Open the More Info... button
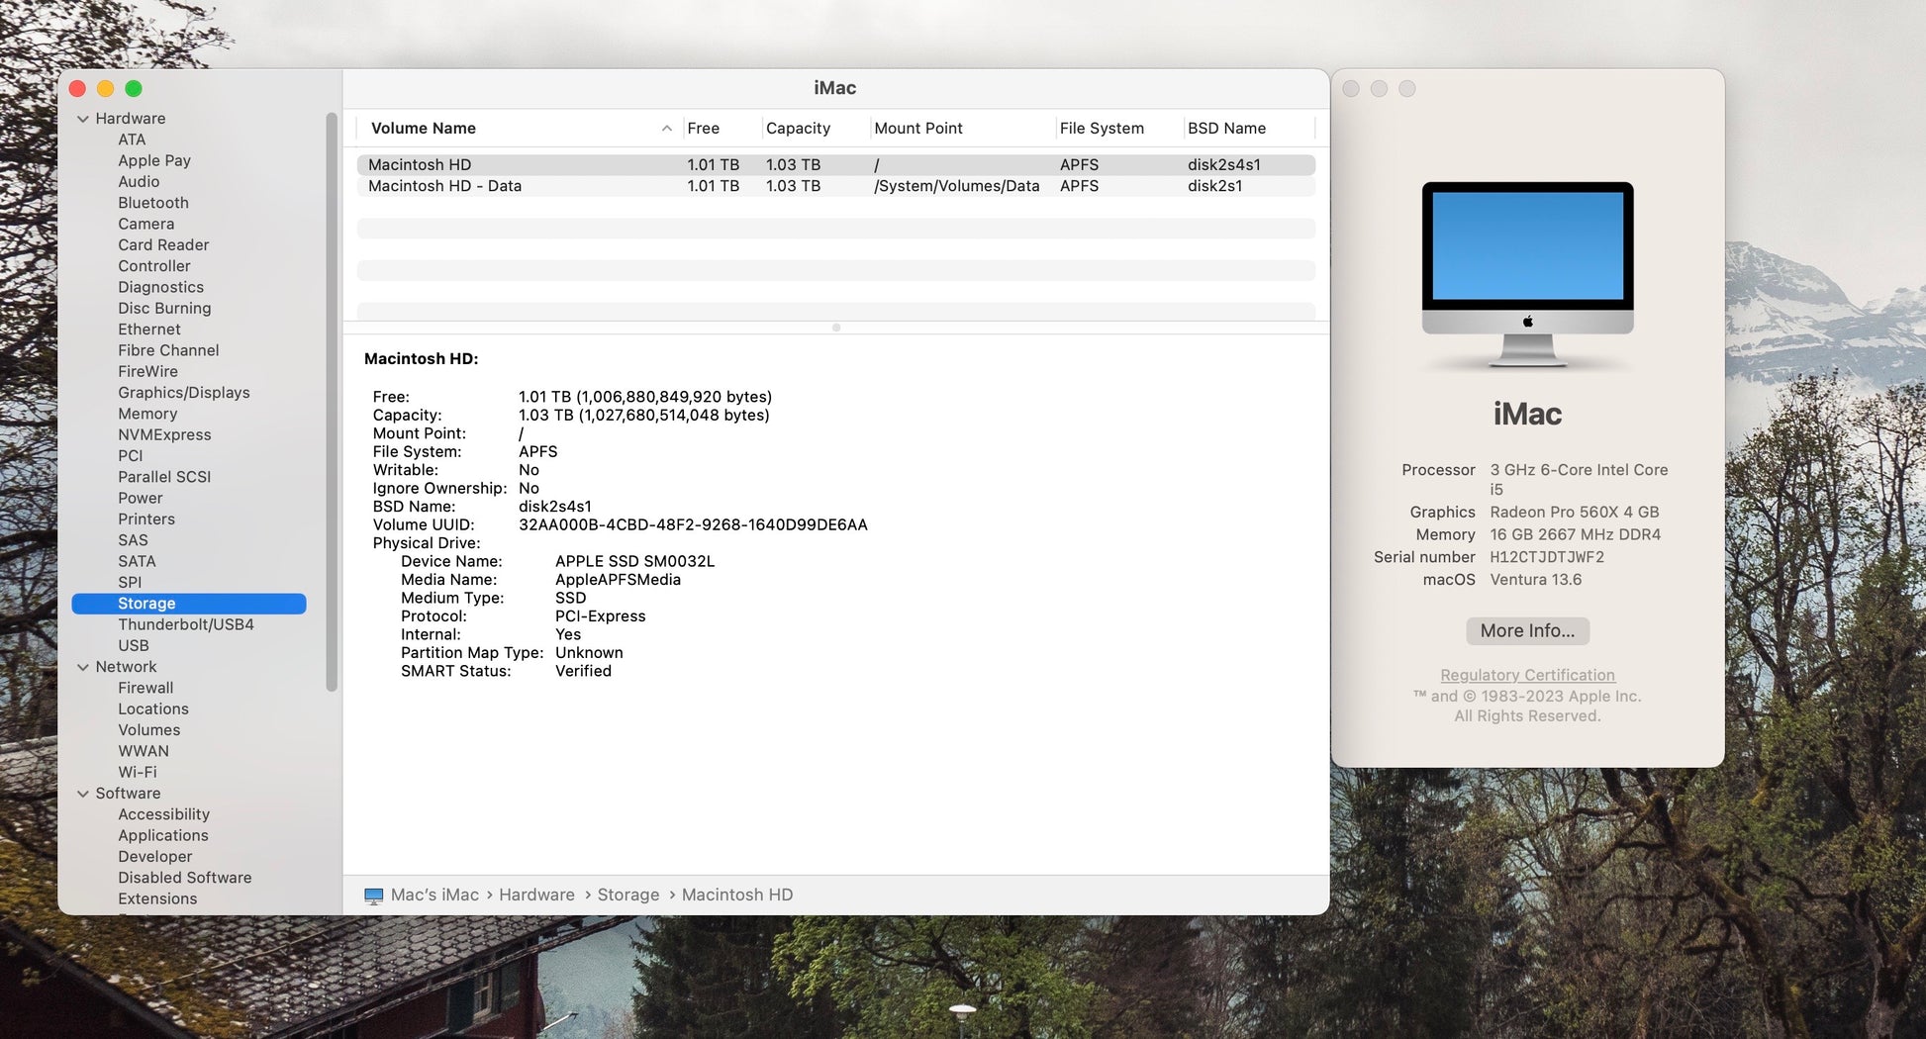 [x=1526, y=631]
